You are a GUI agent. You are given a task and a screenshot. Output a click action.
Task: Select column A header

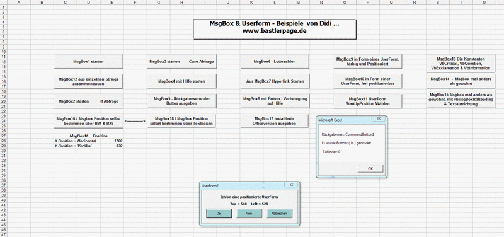[x=19, y=3]
